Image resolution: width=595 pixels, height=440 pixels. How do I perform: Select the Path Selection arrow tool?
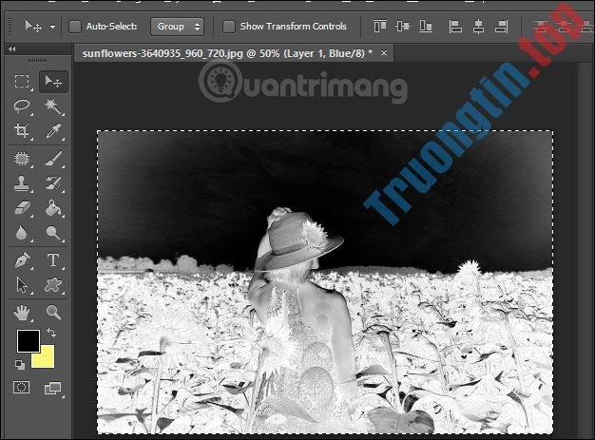[22, 285]
